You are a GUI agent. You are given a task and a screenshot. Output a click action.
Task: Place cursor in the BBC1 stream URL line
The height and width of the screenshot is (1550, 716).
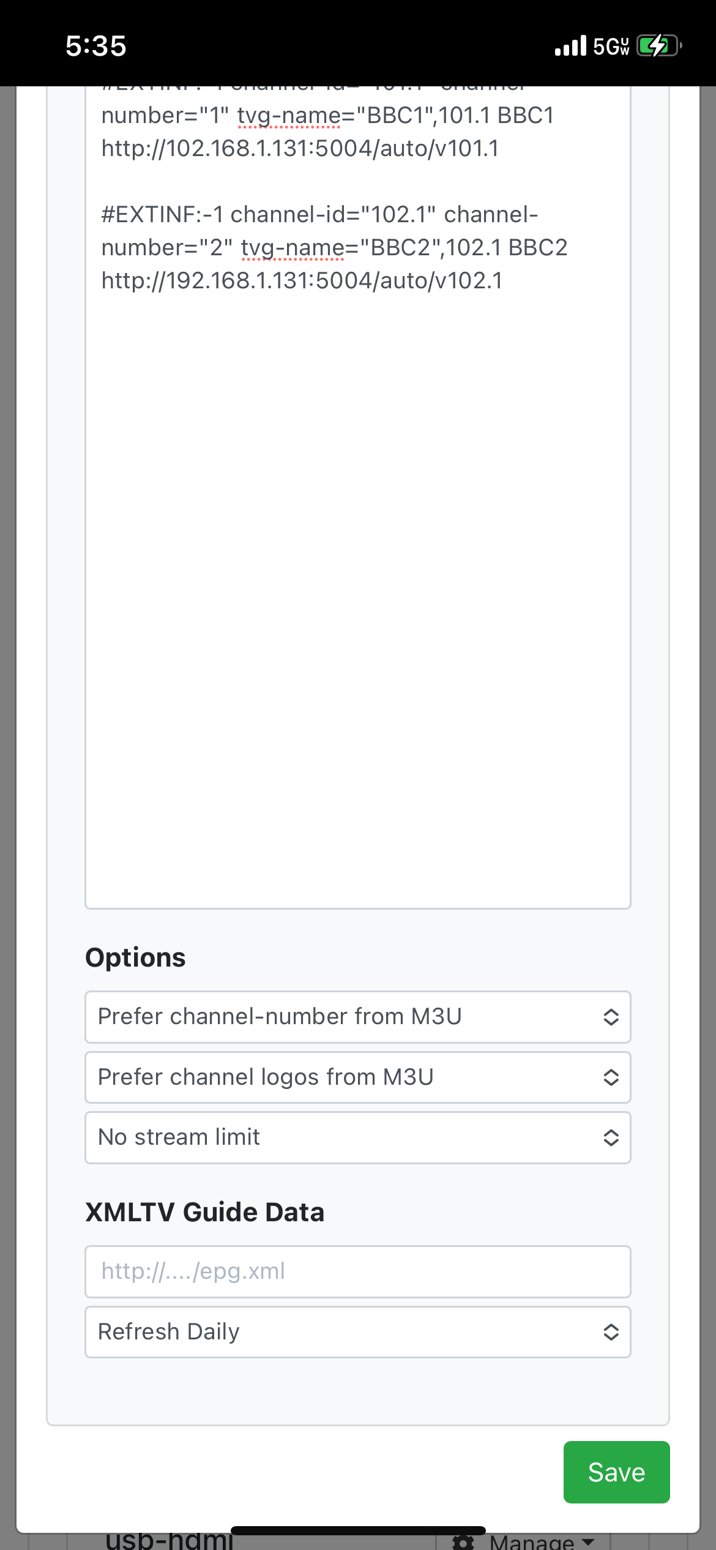tap(300, 149)
